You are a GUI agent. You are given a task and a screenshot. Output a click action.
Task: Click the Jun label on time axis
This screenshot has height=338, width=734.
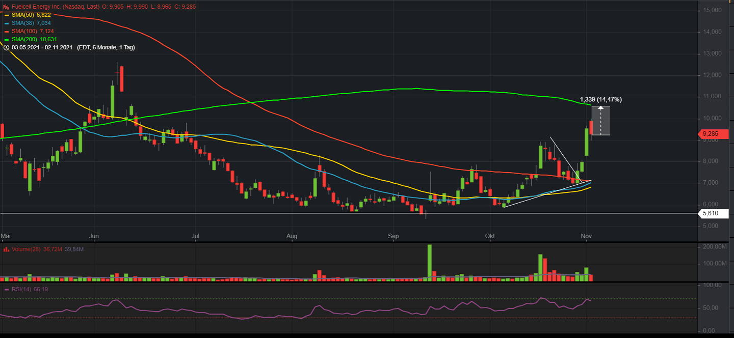tap(94, 236)
